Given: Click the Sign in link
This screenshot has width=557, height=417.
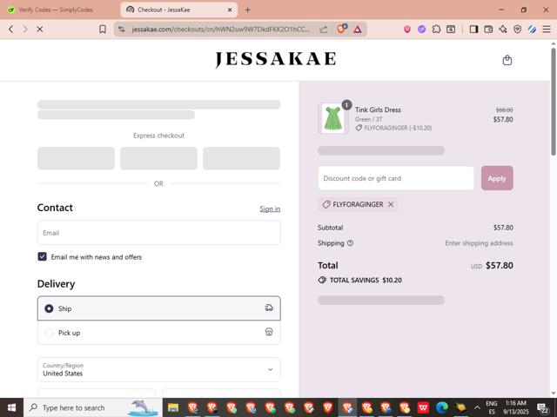Looking at the screenshot, I should (270, 208).
